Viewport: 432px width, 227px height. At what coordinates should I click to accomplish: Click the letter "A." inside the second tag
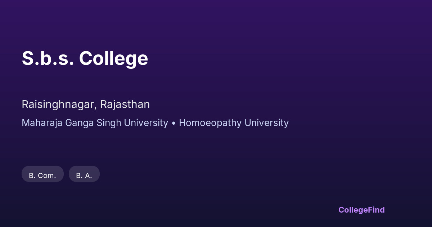pos(88,175)
